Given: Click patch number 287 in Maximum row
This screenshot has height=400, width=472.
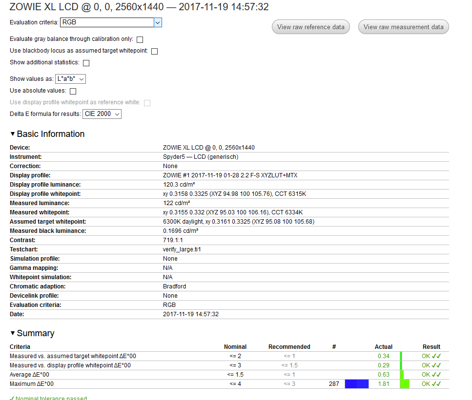Looking at the screenshot, I should pyautogui.click(x=334, y=384).
